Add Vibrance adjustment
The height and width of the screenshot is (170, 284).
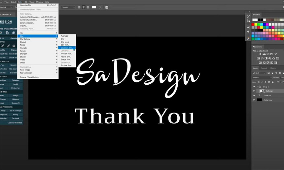(276, 54)
